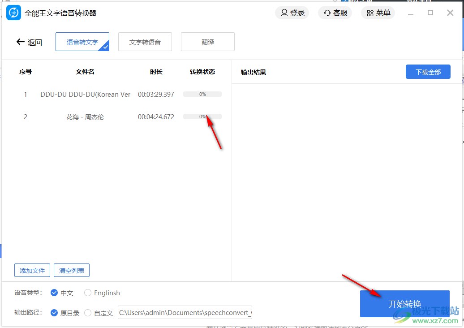464x328 pixels.
Task: Switch to the 翻译 tab
Action: [208, 41]
